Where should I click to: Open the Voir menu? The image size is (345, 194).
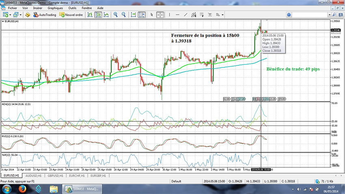(x=25, y=8)
